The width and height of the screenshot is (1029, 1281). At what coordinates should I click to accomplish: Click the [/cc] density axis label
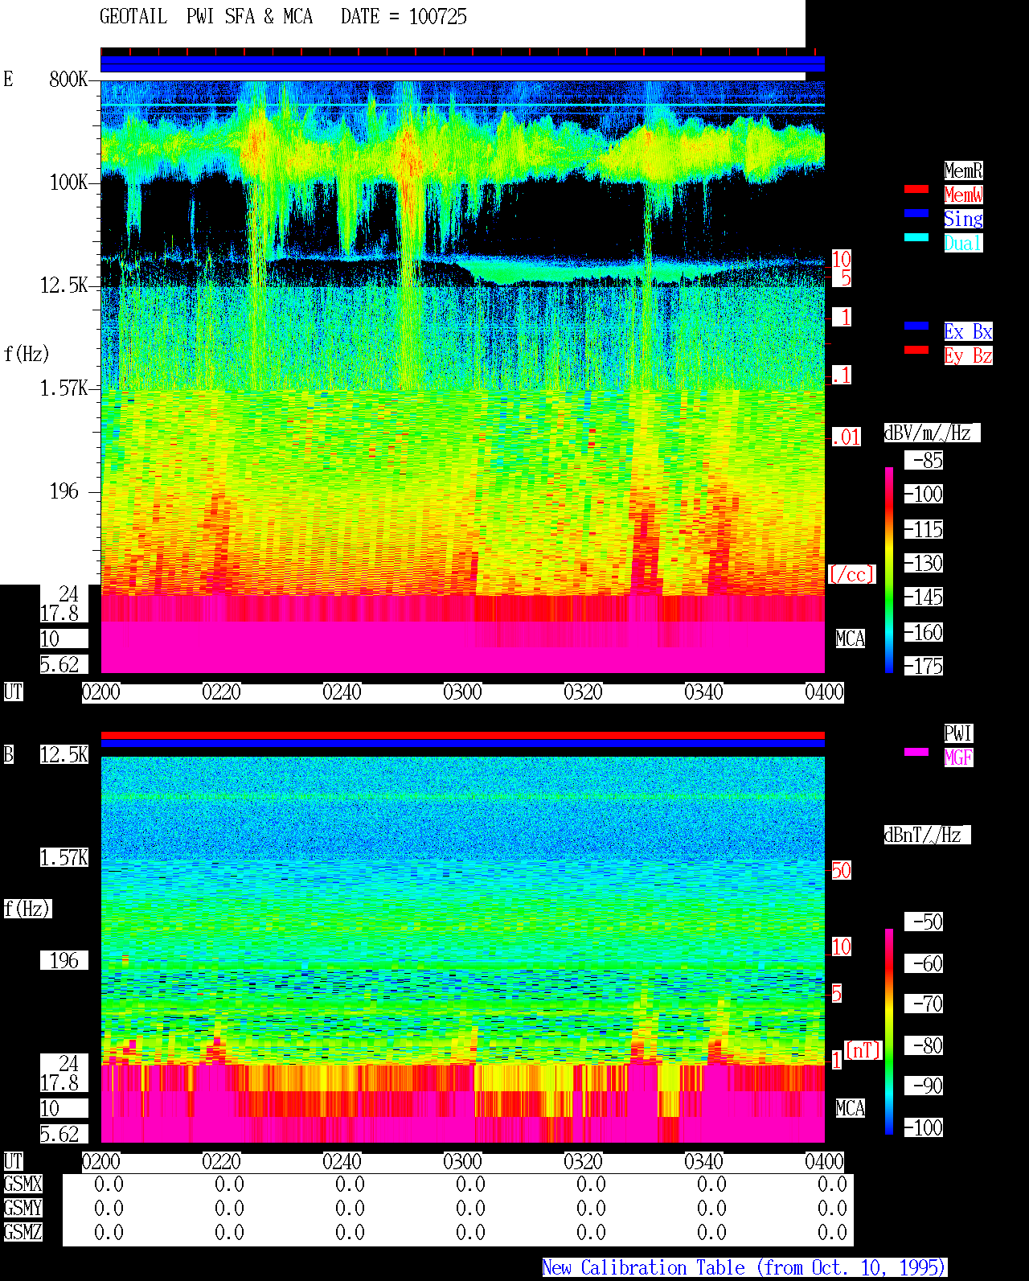pyautogui.click(x=851, y=574)
